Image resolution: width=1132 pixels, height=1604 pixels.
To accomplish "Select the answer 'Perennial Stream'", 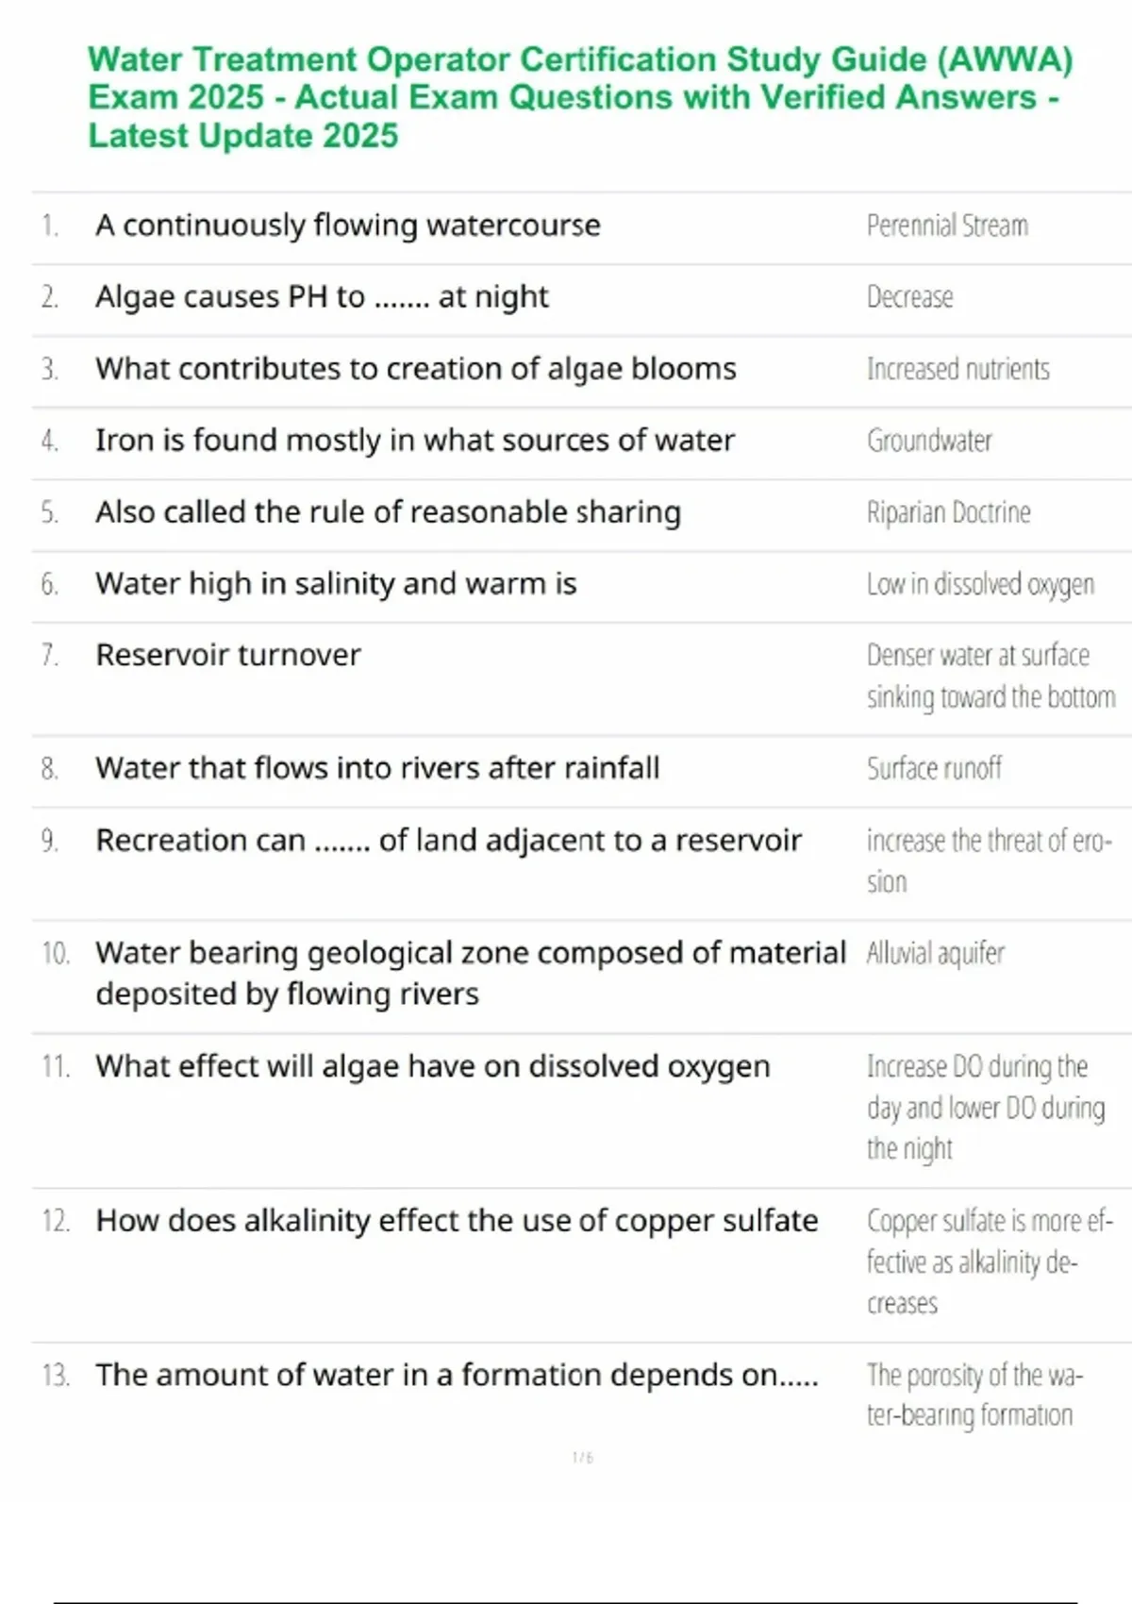I will pos(947,226).
